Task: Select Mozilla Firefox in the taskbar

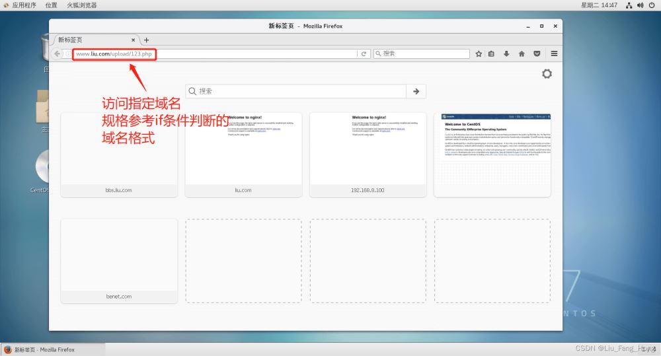Action: point(53,349)
